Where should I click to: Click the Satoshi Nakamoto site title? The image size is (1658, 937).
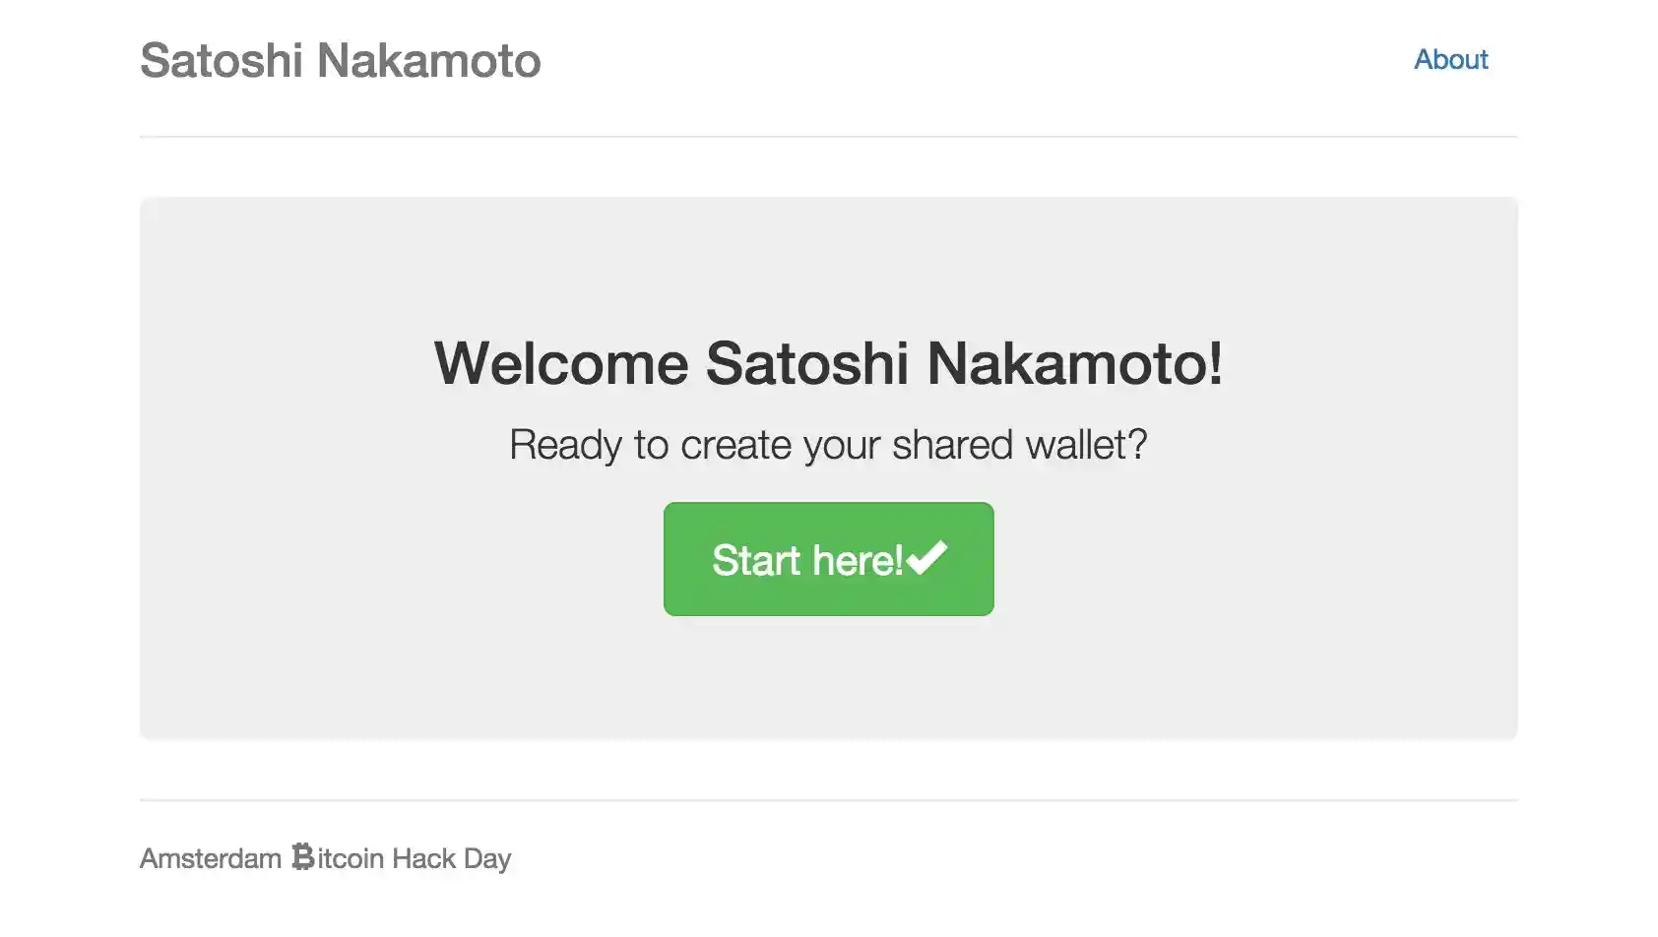(x=340, y=61)
